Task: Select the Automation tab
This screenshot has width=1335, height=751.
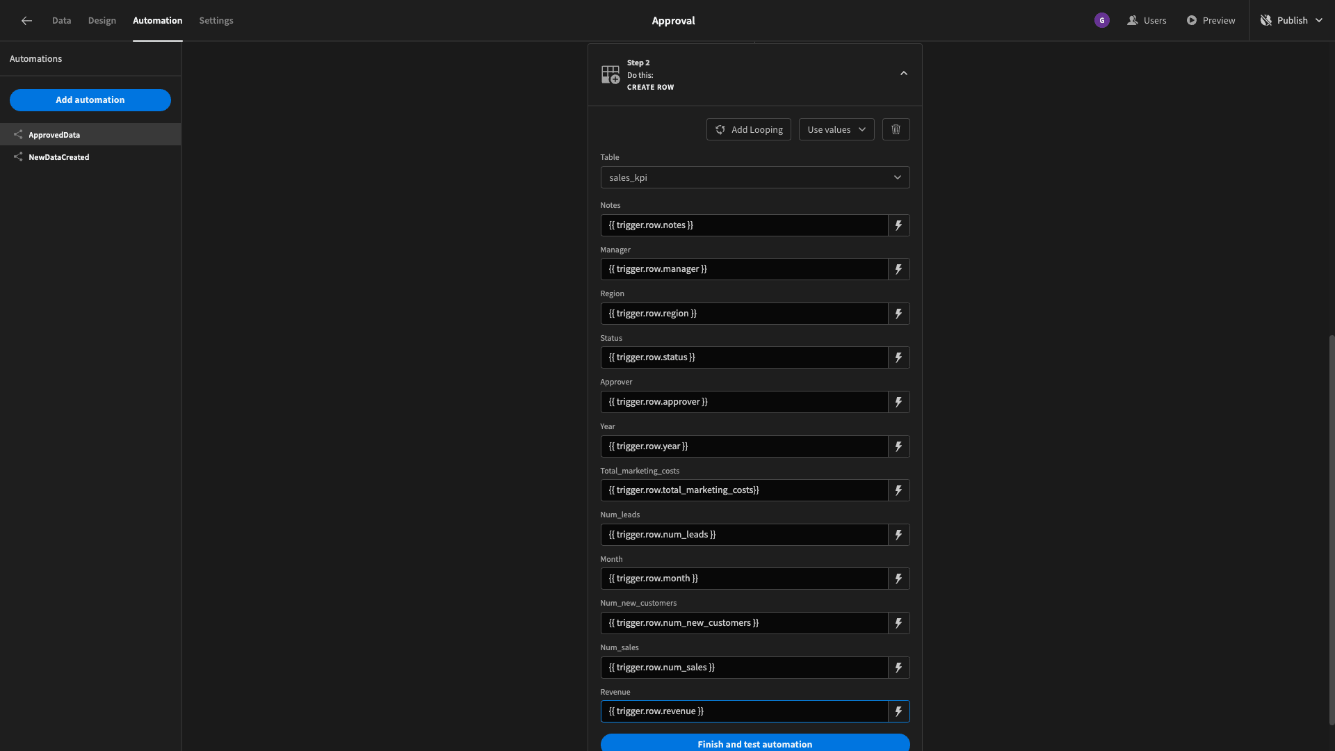Action: (157, 21)
